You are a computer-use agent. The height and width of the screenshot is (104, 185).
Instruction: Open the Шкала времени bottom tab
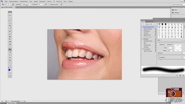pyautogui.click(x=12, y=103)
